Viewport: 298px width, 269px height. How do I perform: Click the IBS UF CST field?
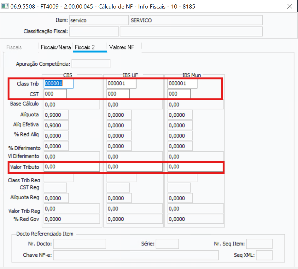coord(118,94)
